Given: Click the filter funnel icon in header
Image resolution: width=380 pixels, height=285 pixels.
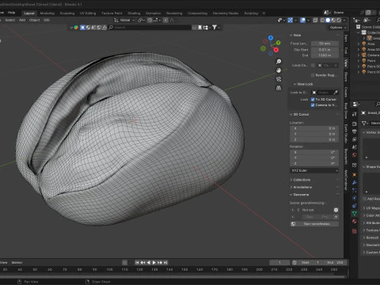Looking at the screenshot, I should [x=215, y=27].
